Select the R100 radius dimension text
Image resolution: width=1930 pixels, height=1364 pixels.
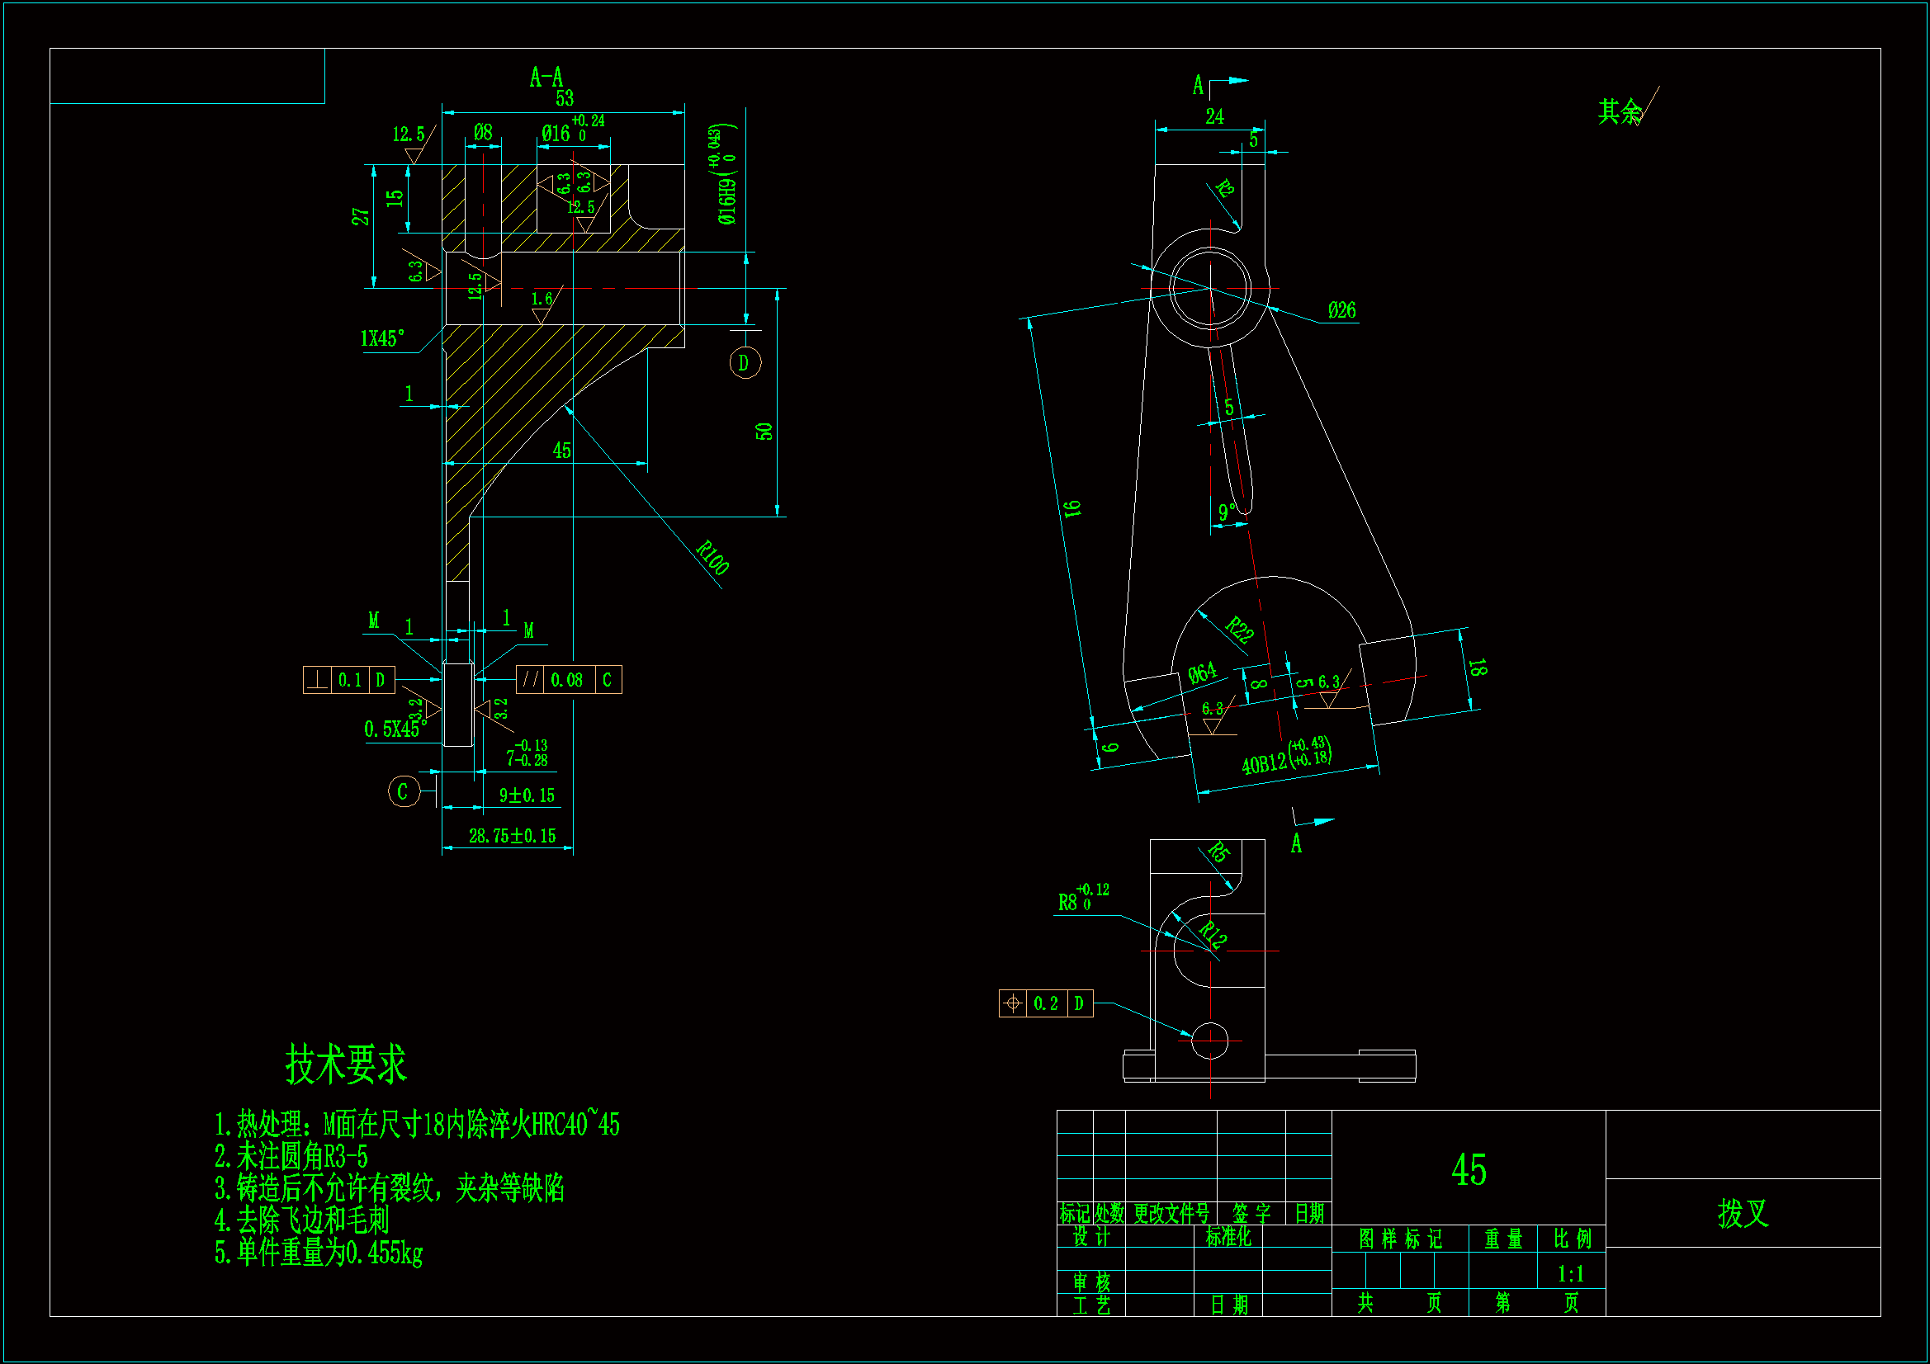coord(713,557)
